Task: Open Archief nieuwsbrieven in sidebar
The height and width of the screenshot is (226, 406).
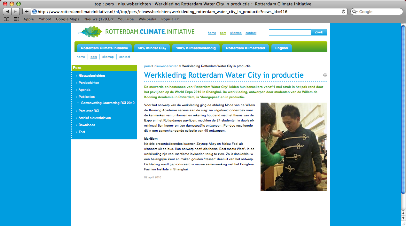Action: [x=95, y=118]
